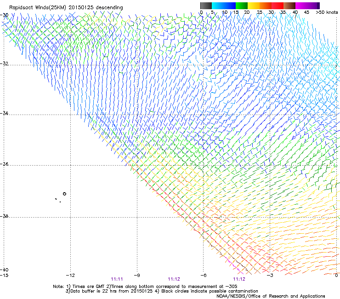This screenshot has height=299, width=340.
Task: Click the '45' legend tick label
Action: point(306,12)
